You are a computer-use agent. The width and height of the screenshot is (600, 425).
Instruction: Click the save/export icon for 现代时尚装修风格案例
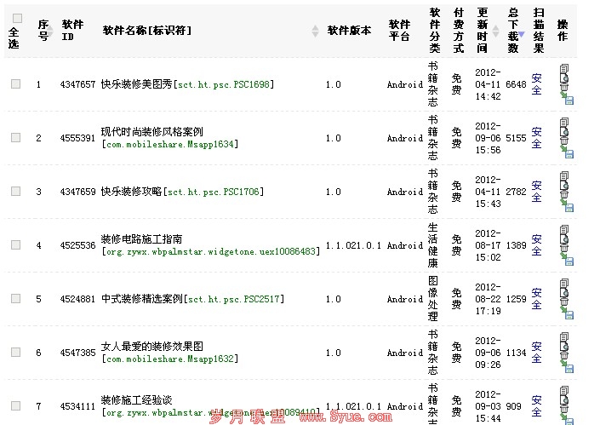click(569, 154)
